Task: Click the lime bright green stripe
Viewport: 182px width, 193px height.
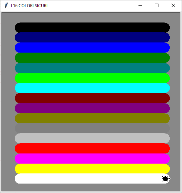Action: 92,78
